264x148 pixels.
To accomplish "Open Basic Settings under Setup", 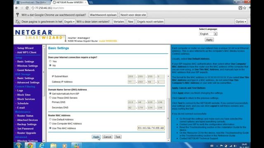I will point(26,62).
